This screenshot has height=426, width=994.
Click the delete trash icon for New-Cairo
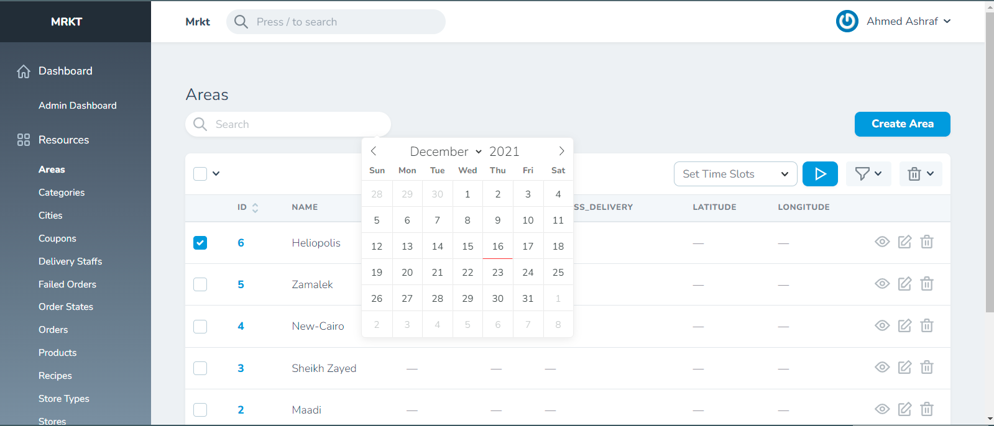point(927,325)
